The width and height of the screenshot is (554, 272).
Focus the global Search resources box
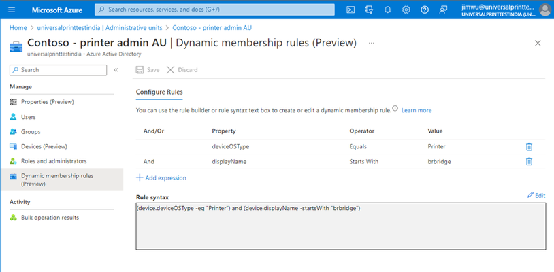coord(214,10)
